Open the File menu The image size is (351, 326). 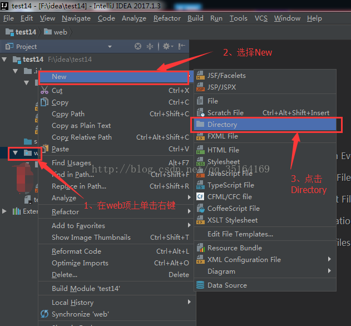click(x=8, y=18)
